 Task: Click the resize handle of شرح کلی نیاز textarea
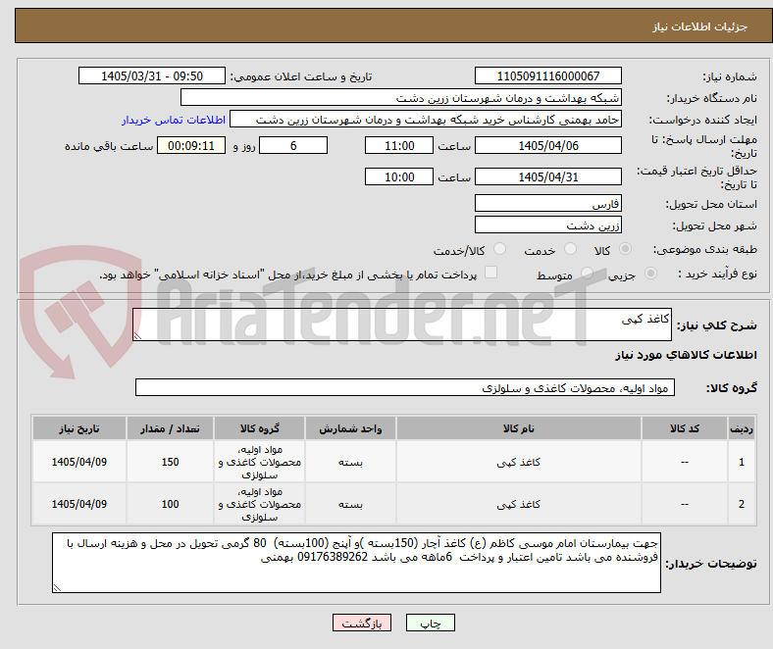pos(137,335)
